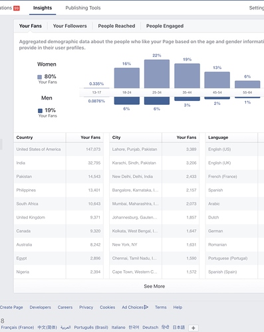Viewport: 264px width, 332px height.
Task: Click the 147,073 fans value
Action: 93,149
